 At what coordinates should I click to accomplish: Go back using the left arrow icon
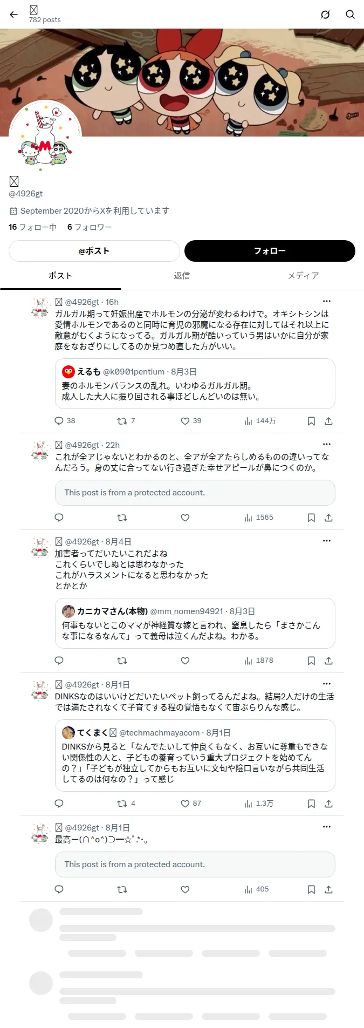click(x=14, y=15)
